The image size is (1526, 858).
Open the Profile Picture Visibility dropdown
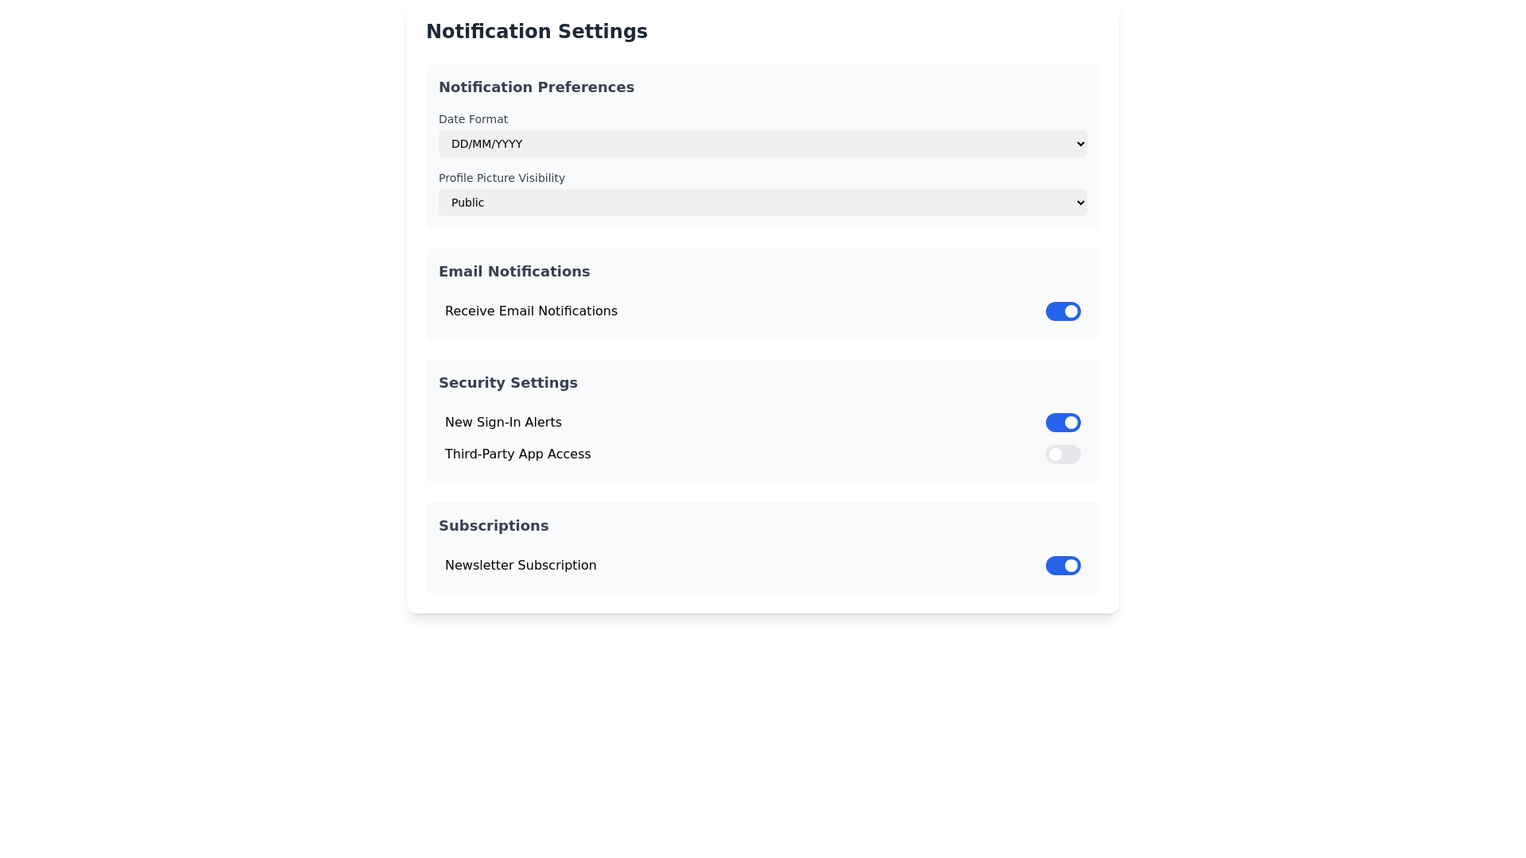coord(761,203)
